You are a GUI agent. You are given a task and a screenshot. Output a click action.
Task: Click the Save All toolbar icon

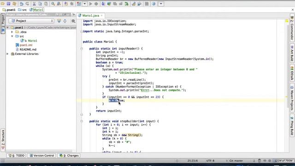[x=8, y=4]
